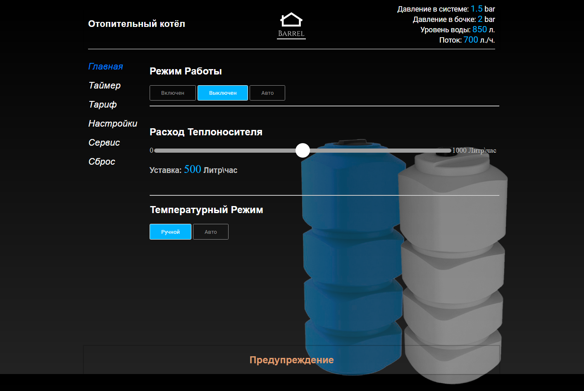
Task: Switch to the Таймер section
Action: (105, 86)
